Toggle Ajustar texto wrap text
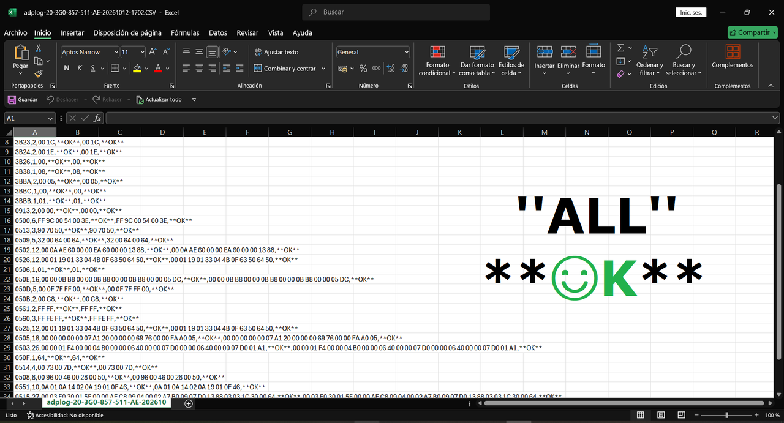784x423 pixels. [277, 53]
